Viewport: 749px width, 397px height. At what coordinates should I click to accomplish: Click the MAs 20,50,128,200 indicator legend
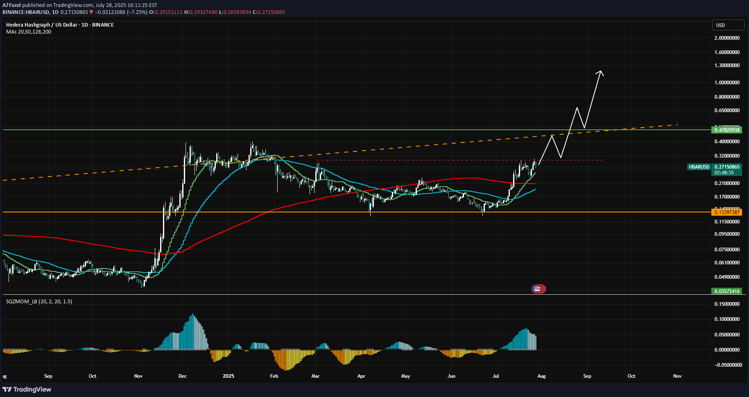coord(29,32)
